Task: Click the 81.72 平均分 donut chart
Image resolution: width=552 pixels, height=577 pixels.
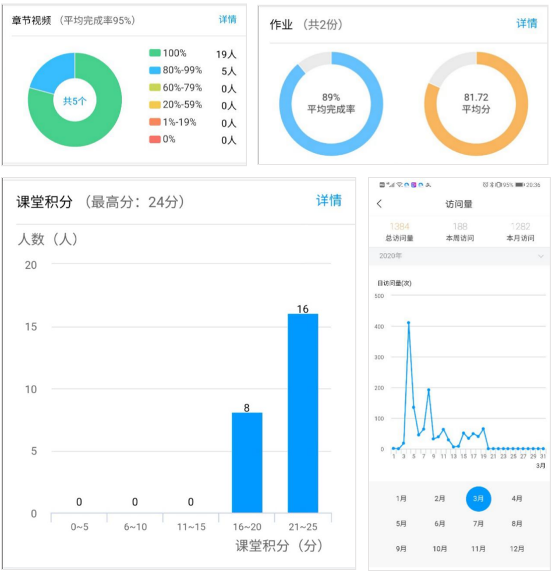Action: click(476, 104)
